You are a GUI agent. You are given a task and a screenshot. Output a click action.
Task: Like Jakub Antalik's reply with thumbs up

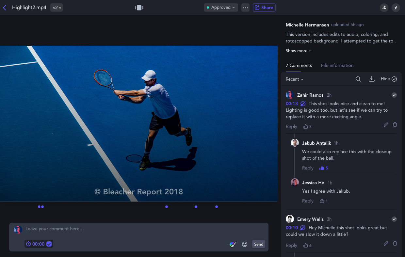322,168
